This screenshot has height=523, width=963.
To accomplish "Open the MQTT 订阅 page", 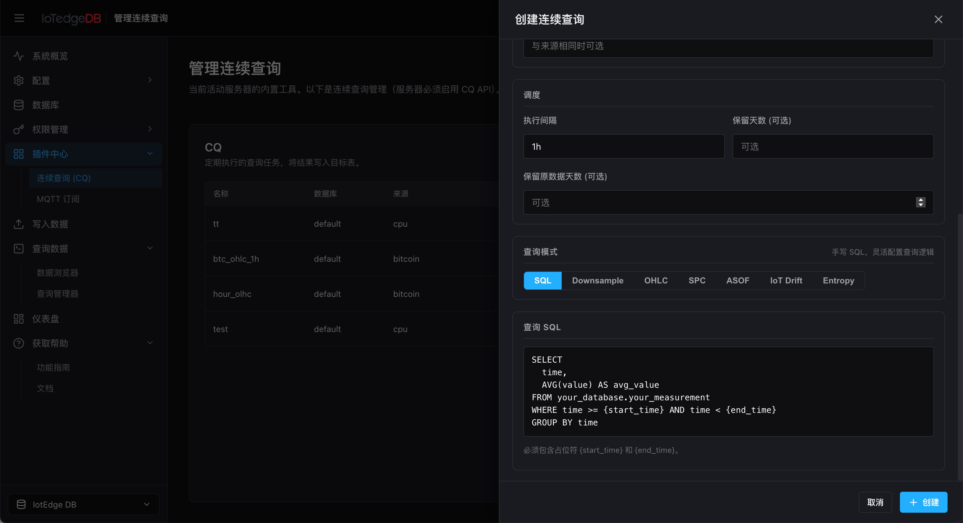I will coord(58,199).
